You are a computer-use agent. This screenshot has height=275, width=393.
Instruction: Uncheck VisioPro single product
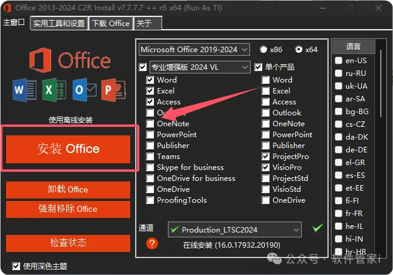click(266, 168)
